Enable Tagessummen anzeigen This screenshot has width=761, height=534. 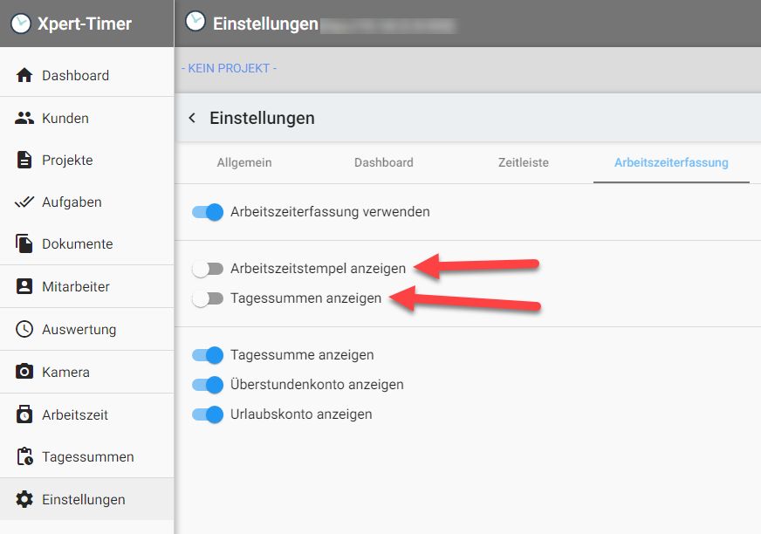click(x=208, y=298)
